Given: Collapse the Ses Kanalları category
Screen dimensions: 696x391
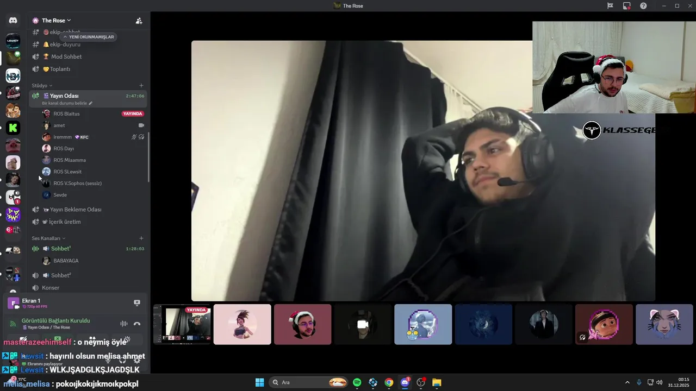Looking at the screenshot, I should point(48,238).
